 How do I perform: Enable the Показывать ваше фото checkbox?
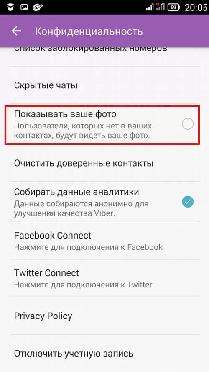188,124
